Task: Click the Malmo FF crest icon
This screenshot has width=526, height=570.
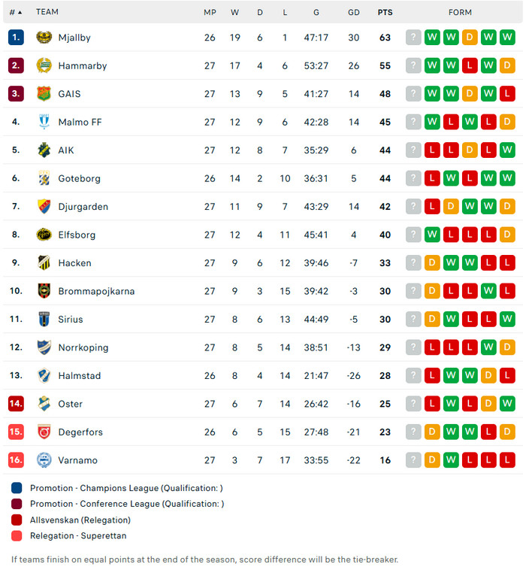Action: (44, 122)
